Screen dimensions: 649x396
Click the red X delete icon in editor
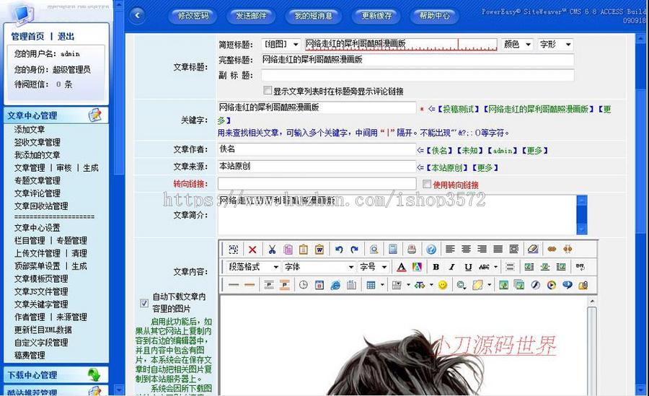click(x=252, y=250)
